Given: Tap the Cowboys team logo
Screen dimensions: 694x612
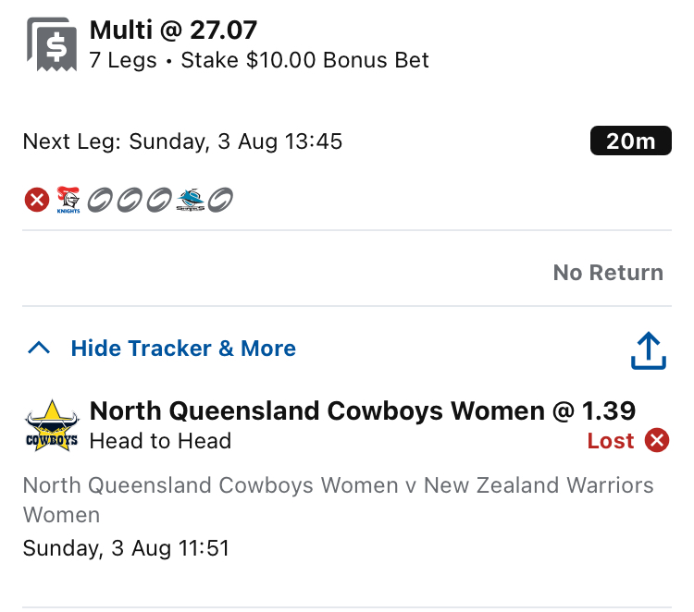Looking at the screenshot, I should tap(52, 426).
